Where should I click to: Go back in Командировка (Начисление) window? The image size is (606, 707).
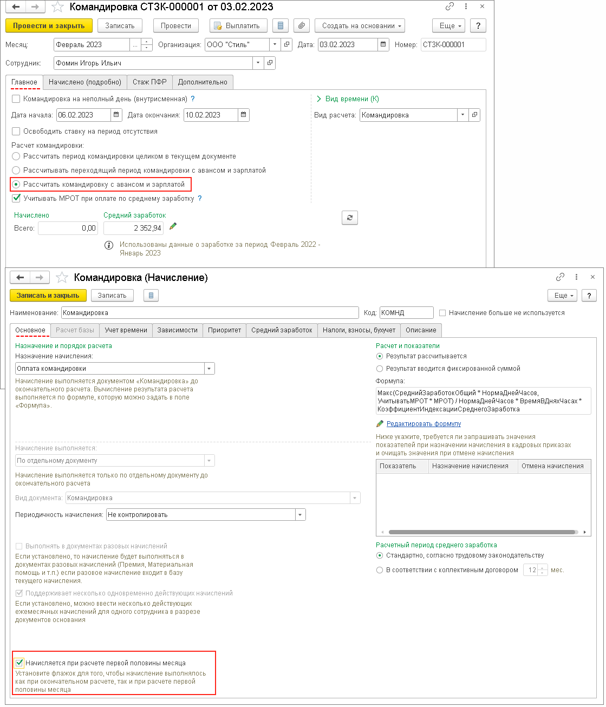[x=20, y=277]
